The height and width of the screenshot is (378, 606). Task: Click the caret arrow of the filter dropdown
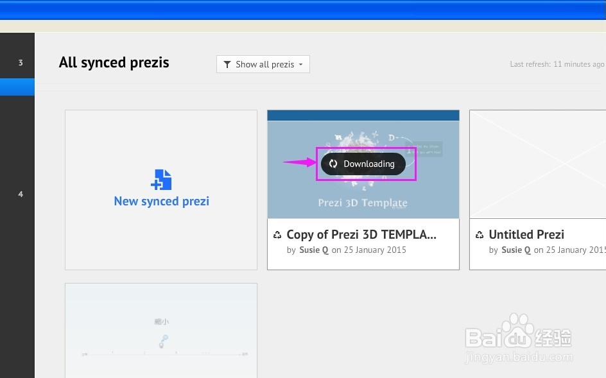[x=300, y=65]
